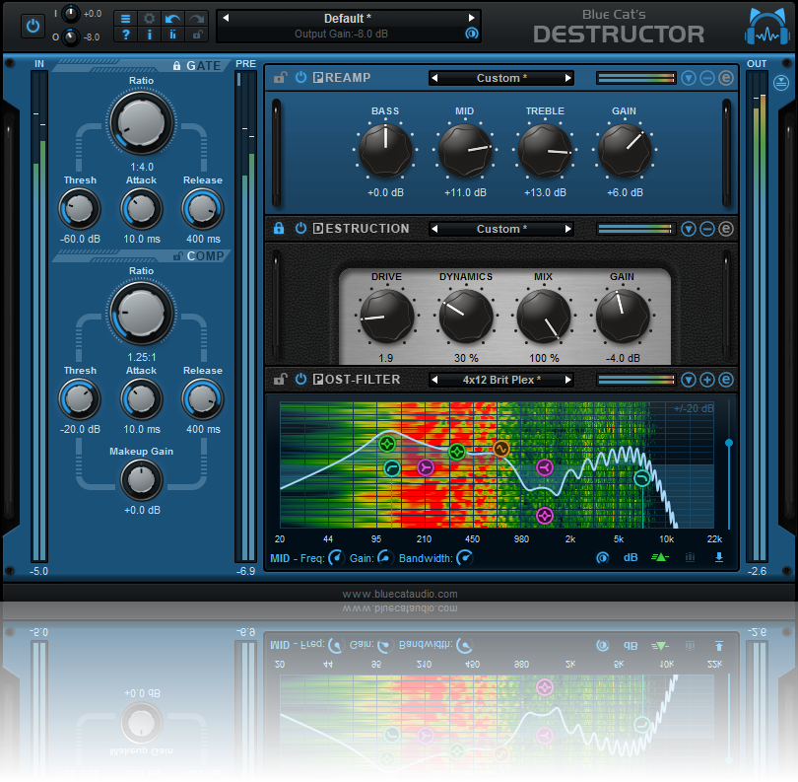Toggle the GATE section lock
Screen dimensions: 798x782
(x=176, y=66)
